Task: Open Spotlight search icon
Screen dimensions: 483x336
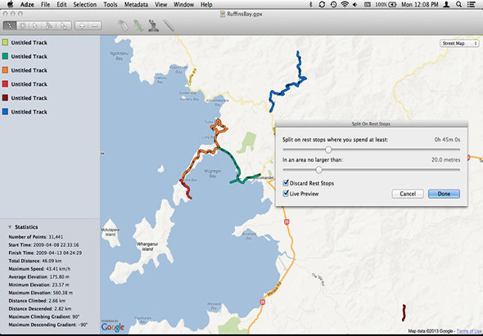Action: [x=458, y=4]
